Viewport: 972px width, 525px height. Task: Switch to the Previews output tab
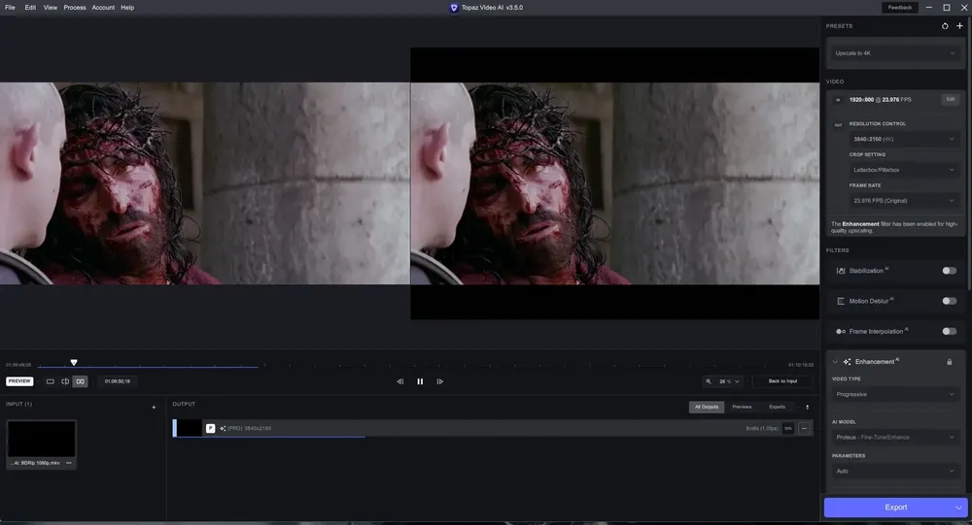[x=742, y=407]
